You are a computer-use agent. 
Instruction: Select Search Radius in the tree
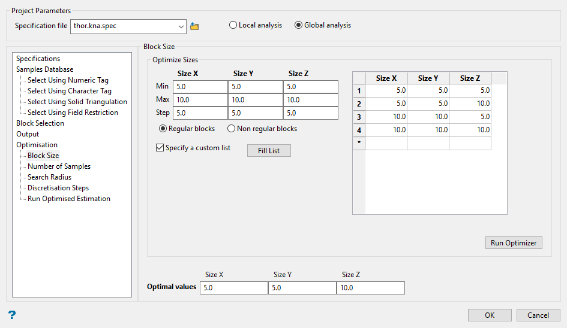(49, 177)
